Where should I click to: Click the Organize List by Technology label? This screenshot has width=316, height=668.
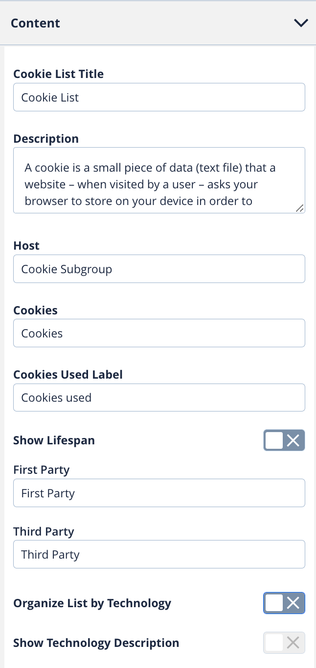[92, 603]
